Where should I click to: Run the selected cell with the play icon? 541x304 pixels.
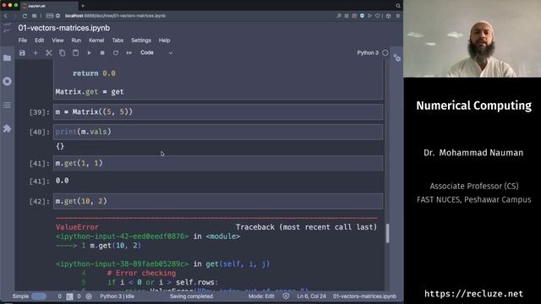89,52
